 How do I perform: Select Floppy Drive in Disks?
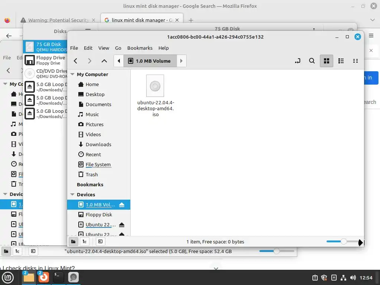coord(45,60)
